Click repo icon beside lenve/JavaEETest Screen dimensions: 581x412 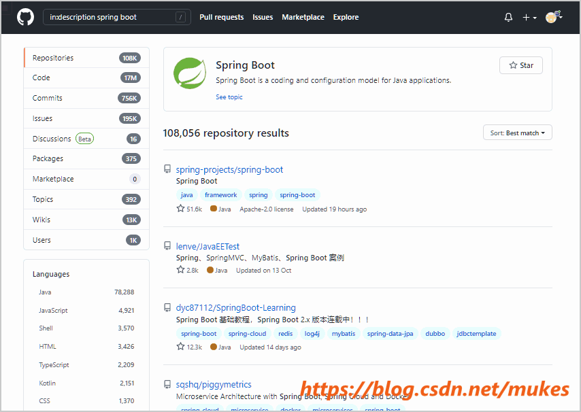167,246
